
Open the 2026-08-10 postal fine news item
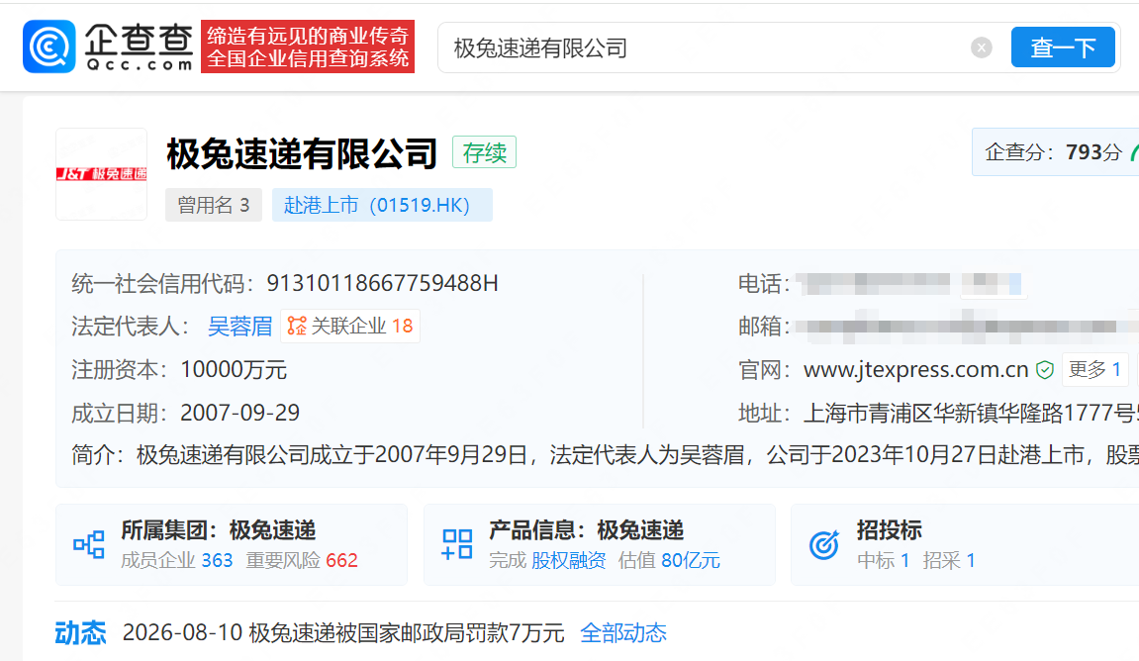pyautogui.click(x=342, y=632)
